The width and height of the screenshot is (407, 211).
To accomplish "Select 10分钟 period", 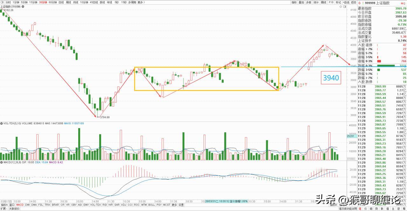I will [x=84, y=2].
